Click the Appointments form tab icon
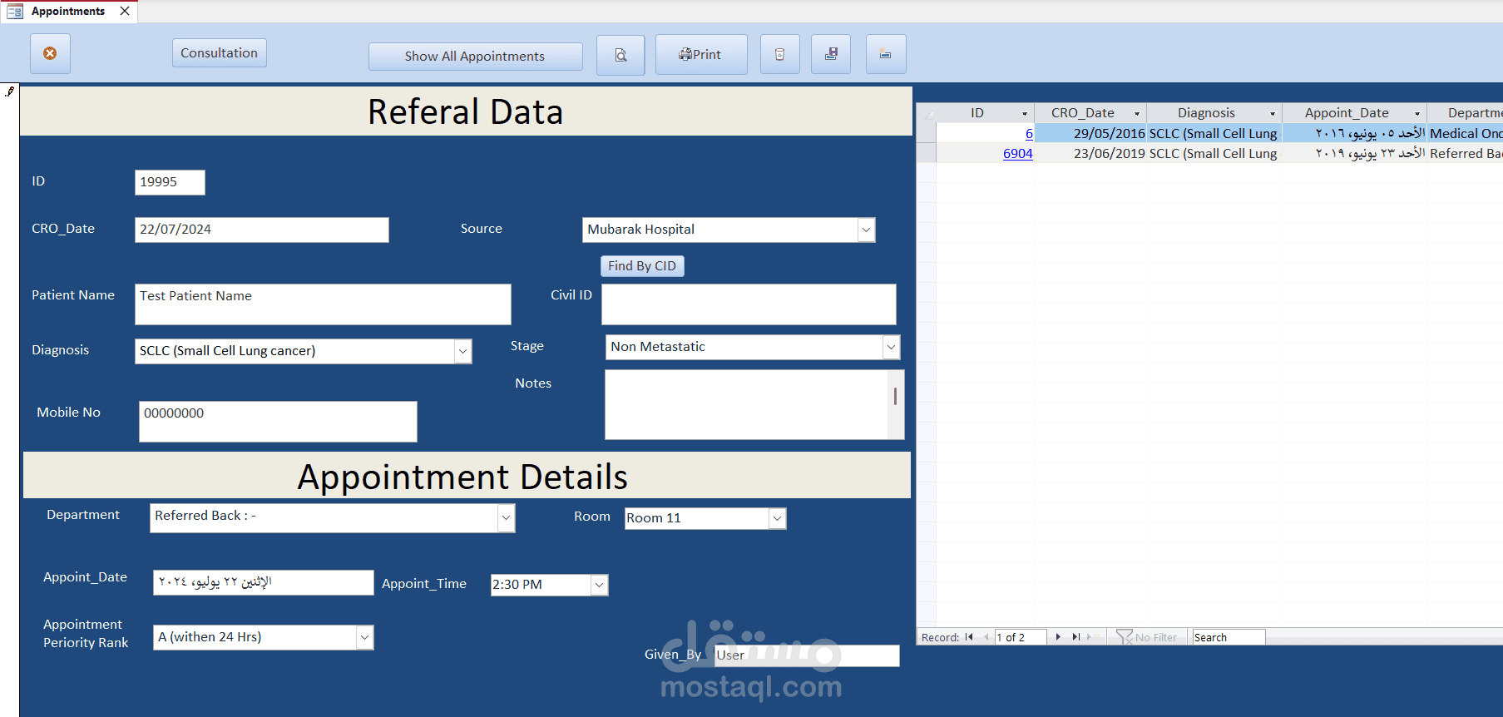Image resolution: width=1503 pixels, height=717 pixels. tap(15, 12)
